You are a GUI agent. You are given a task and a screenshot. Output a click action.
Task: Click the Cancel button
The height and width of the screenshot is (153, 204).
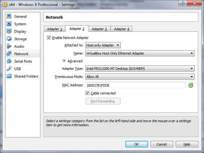click(x=162, y=144)
